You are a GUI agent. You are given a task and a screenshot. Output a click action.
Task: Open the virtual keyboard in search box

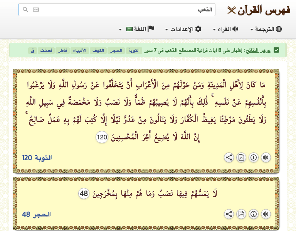(x=36, y=10)
